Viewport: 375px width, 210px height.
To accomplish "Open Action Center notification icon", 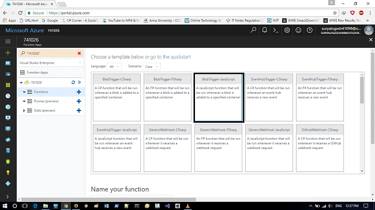I will pos(366,206).
